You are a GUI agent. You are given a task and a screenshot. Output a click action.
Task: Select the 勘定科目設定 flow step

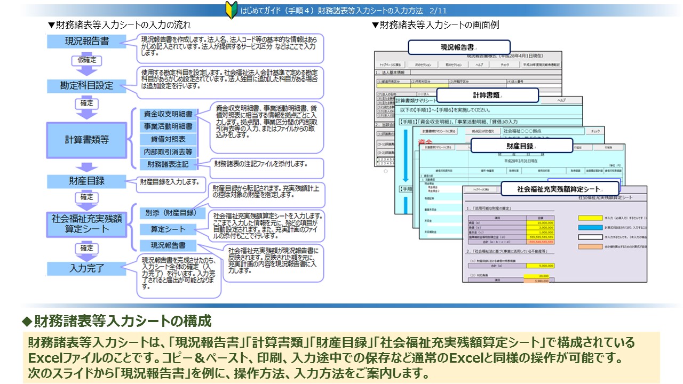point(87,85)
